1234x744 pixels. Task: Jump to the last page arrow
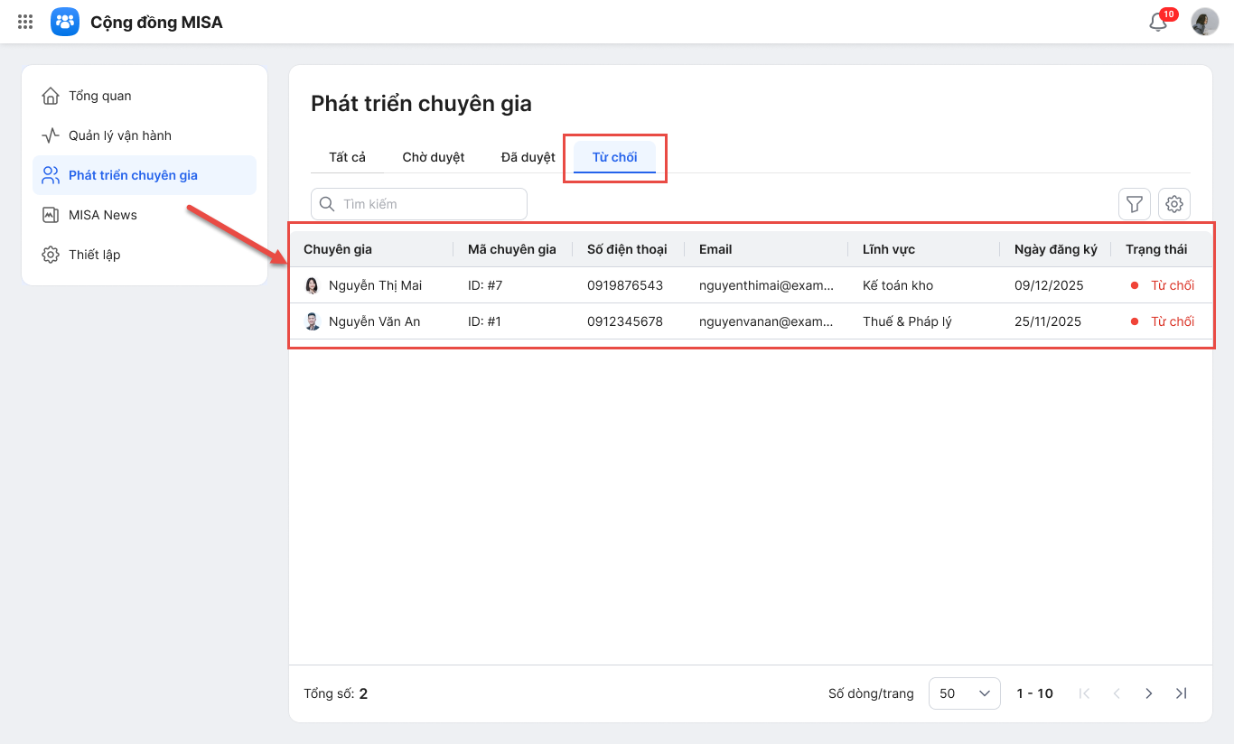pyautogui.click(x=1181, y=693)
